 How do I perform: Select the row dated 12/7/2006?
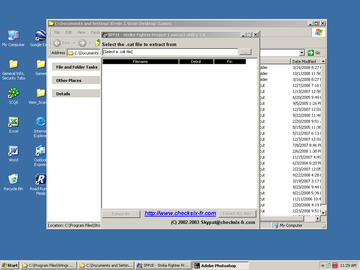point(290,85)
